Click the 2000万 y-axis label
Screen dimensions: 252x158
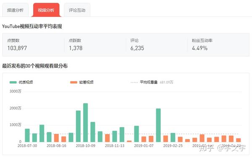pyautogui.click(x=16, y=108)
